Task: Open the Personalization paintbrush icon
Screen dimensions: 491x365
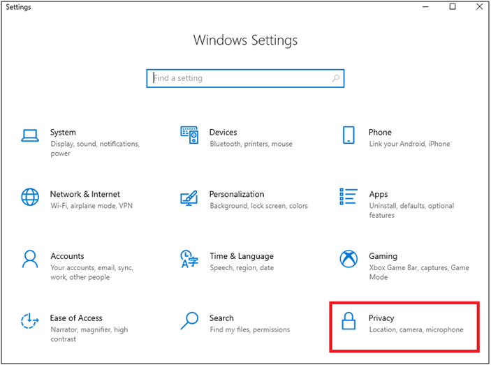Action: tap(189, 198)
